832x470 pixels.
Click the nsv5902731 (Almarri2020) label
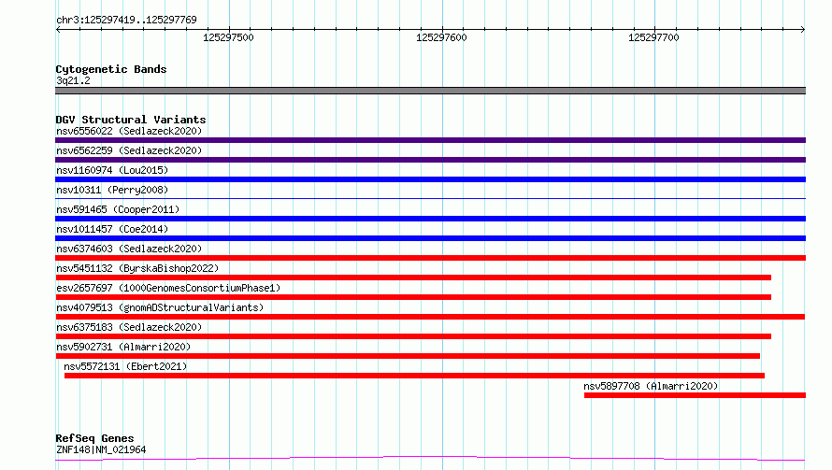pos(123,347)
